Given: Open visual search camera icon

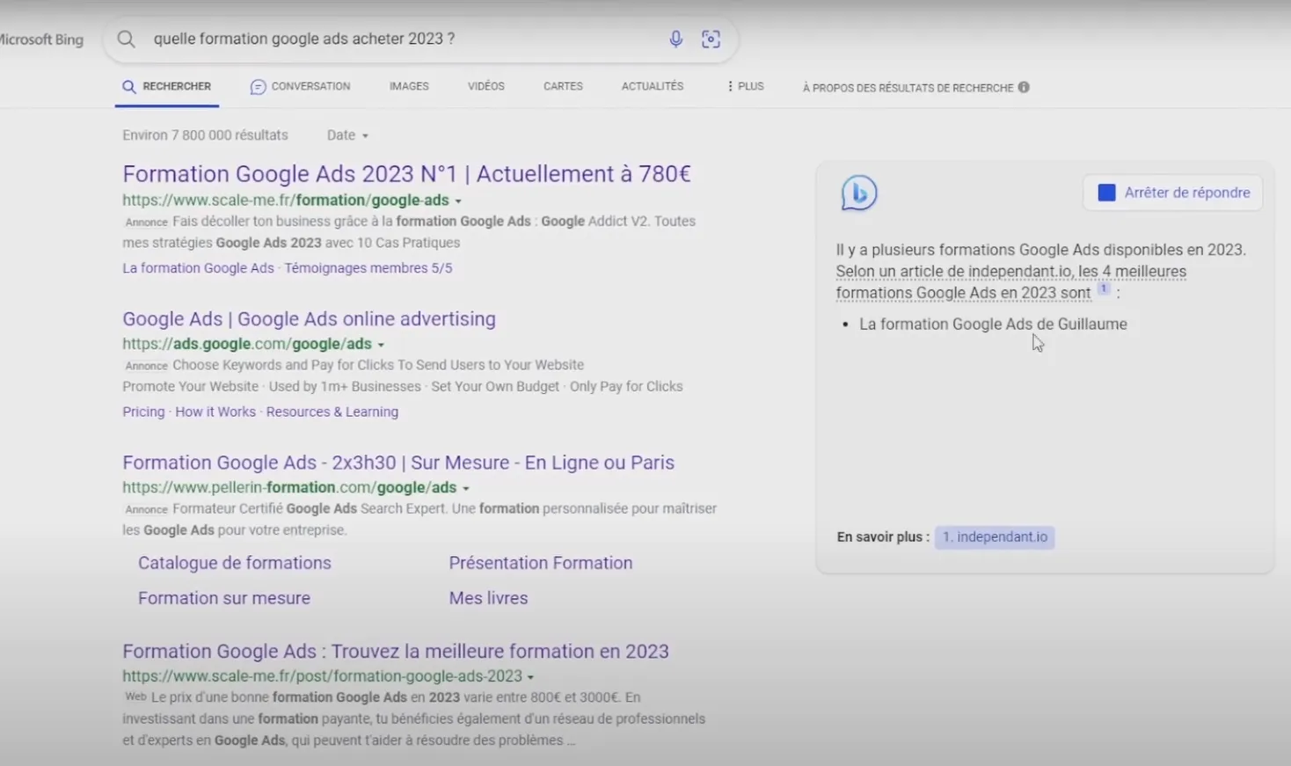Looking at the screenshot, I should [x=711, y=39].
